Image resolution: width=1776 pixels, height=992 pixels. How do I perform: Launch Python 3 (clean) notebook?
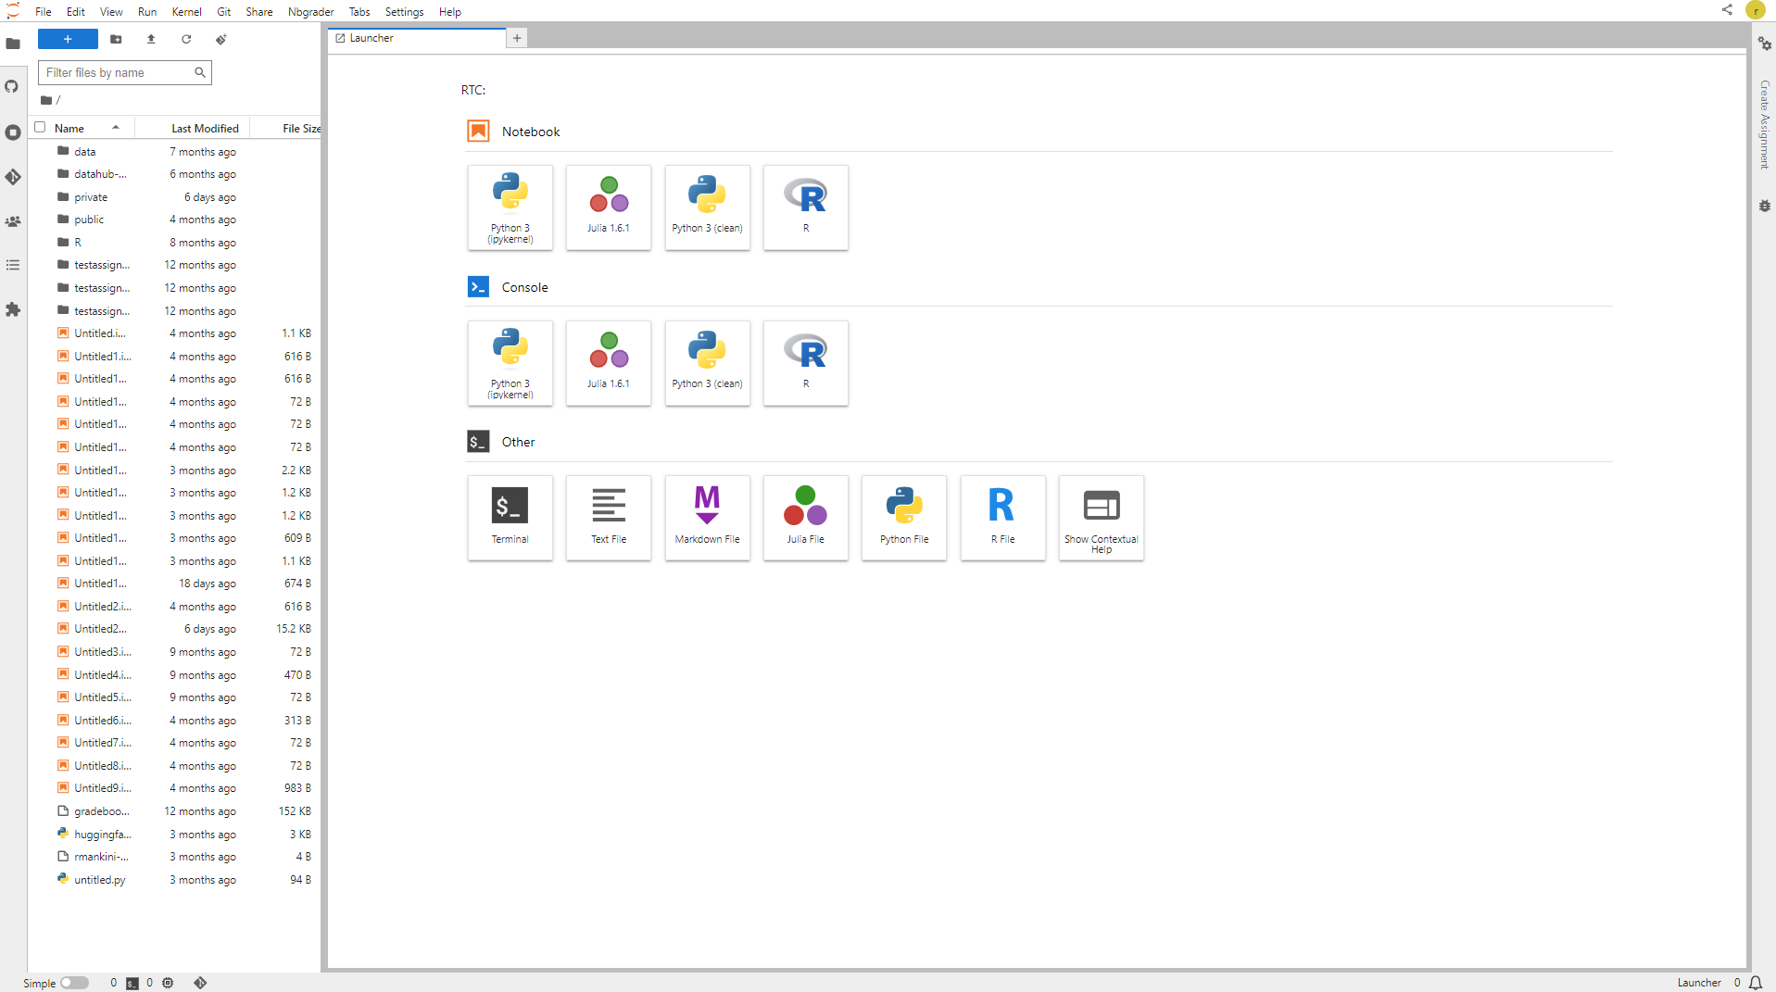[708, 207]
